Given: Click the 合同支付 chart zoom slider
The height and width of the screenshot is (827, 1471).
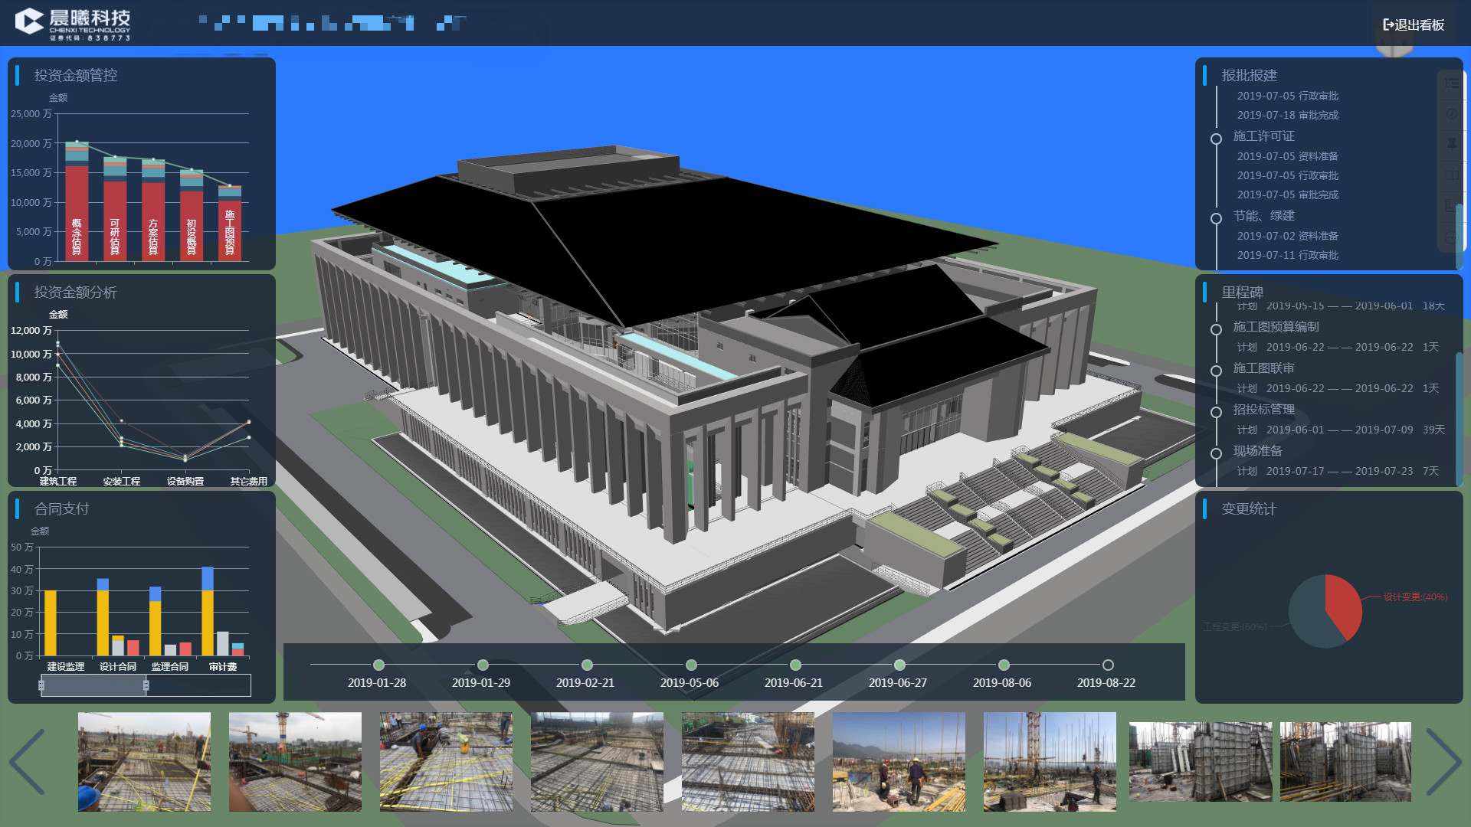Looking at the screenshot, I should click(93, 685).
